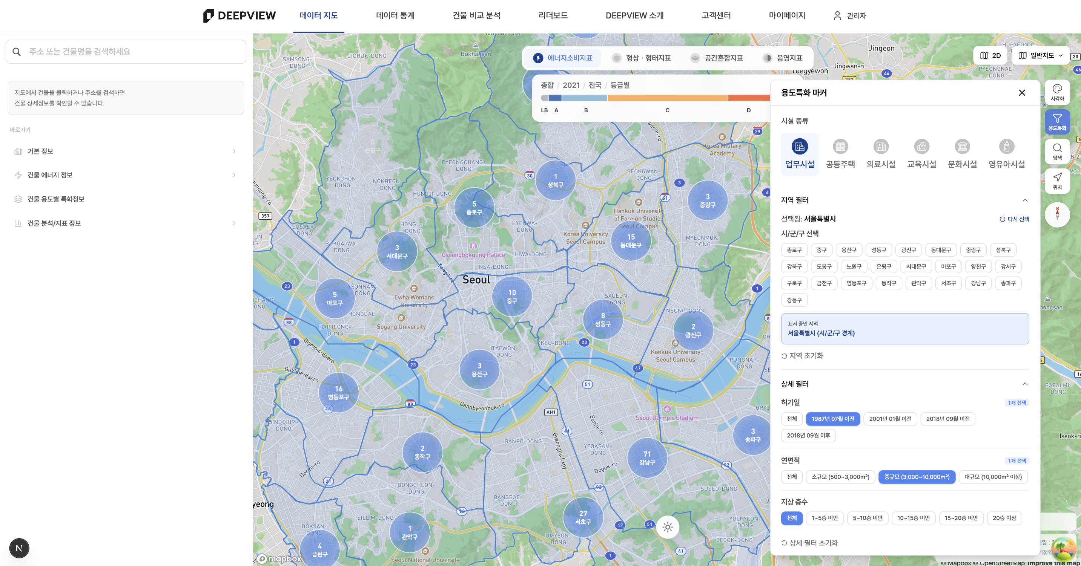Image resolution: width=1081 pixels, height=566 pixels.
Task: Click the 종로구 cluster marker with 5
Action: tap(474, 208)
